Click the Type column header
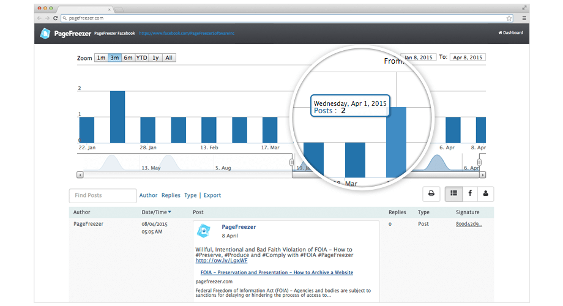 tap(423, 212)
